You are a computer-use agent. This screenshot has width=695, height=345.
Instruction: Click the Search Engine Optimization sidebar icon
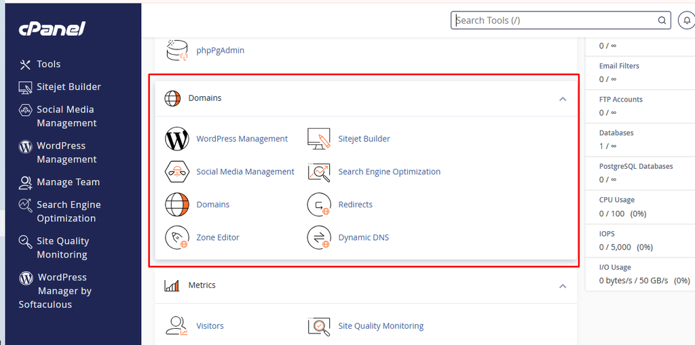coord(25,205)
